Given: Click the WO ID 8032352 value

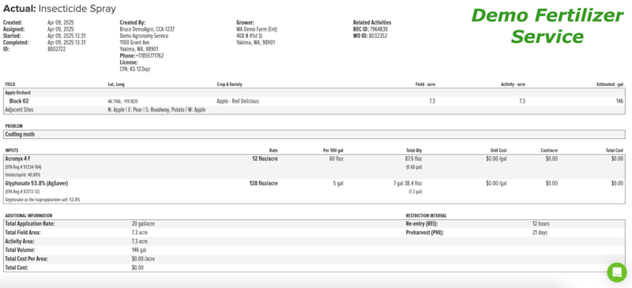Looking at the screenshot, I should coord(378,36).
